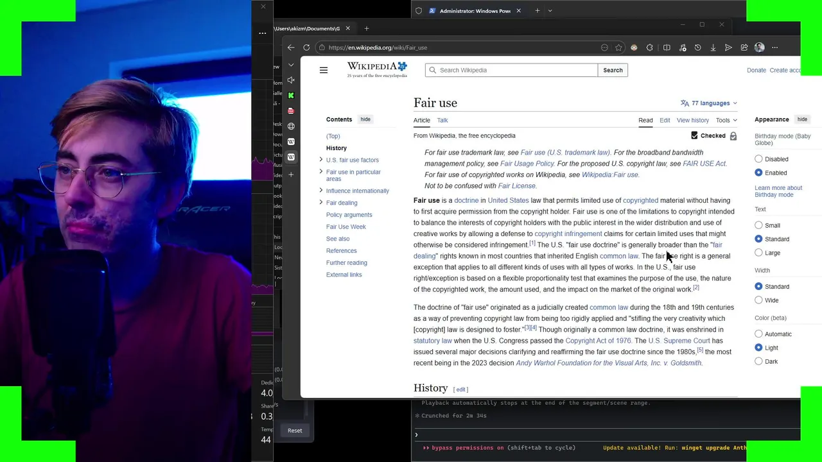Screen dimensions: 822x462
Task: Select Automatic color mode
Action: (x=758, y=334)
